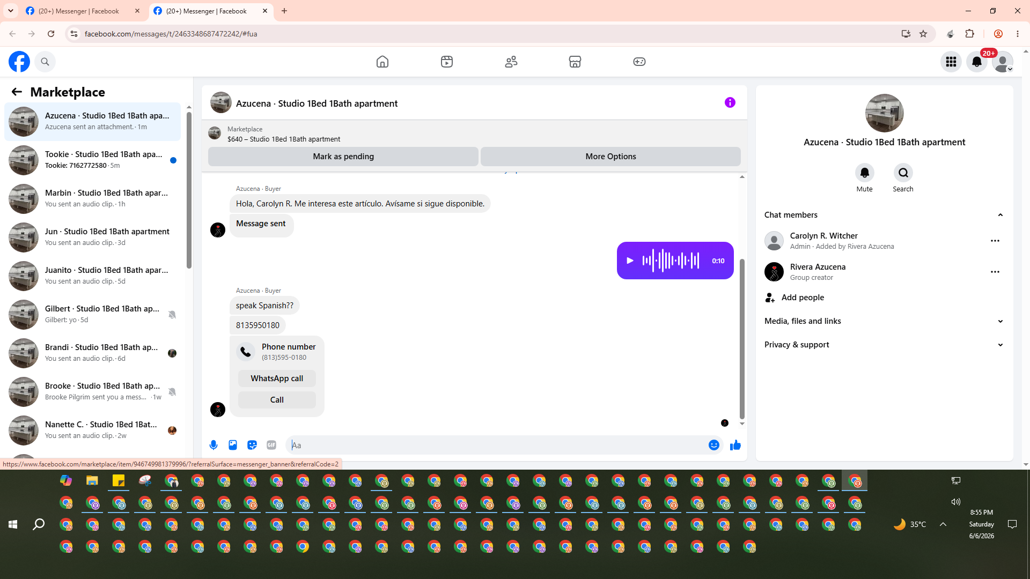
Task: Open the Chrome three-dot menu
Action: coord(1018,34)
